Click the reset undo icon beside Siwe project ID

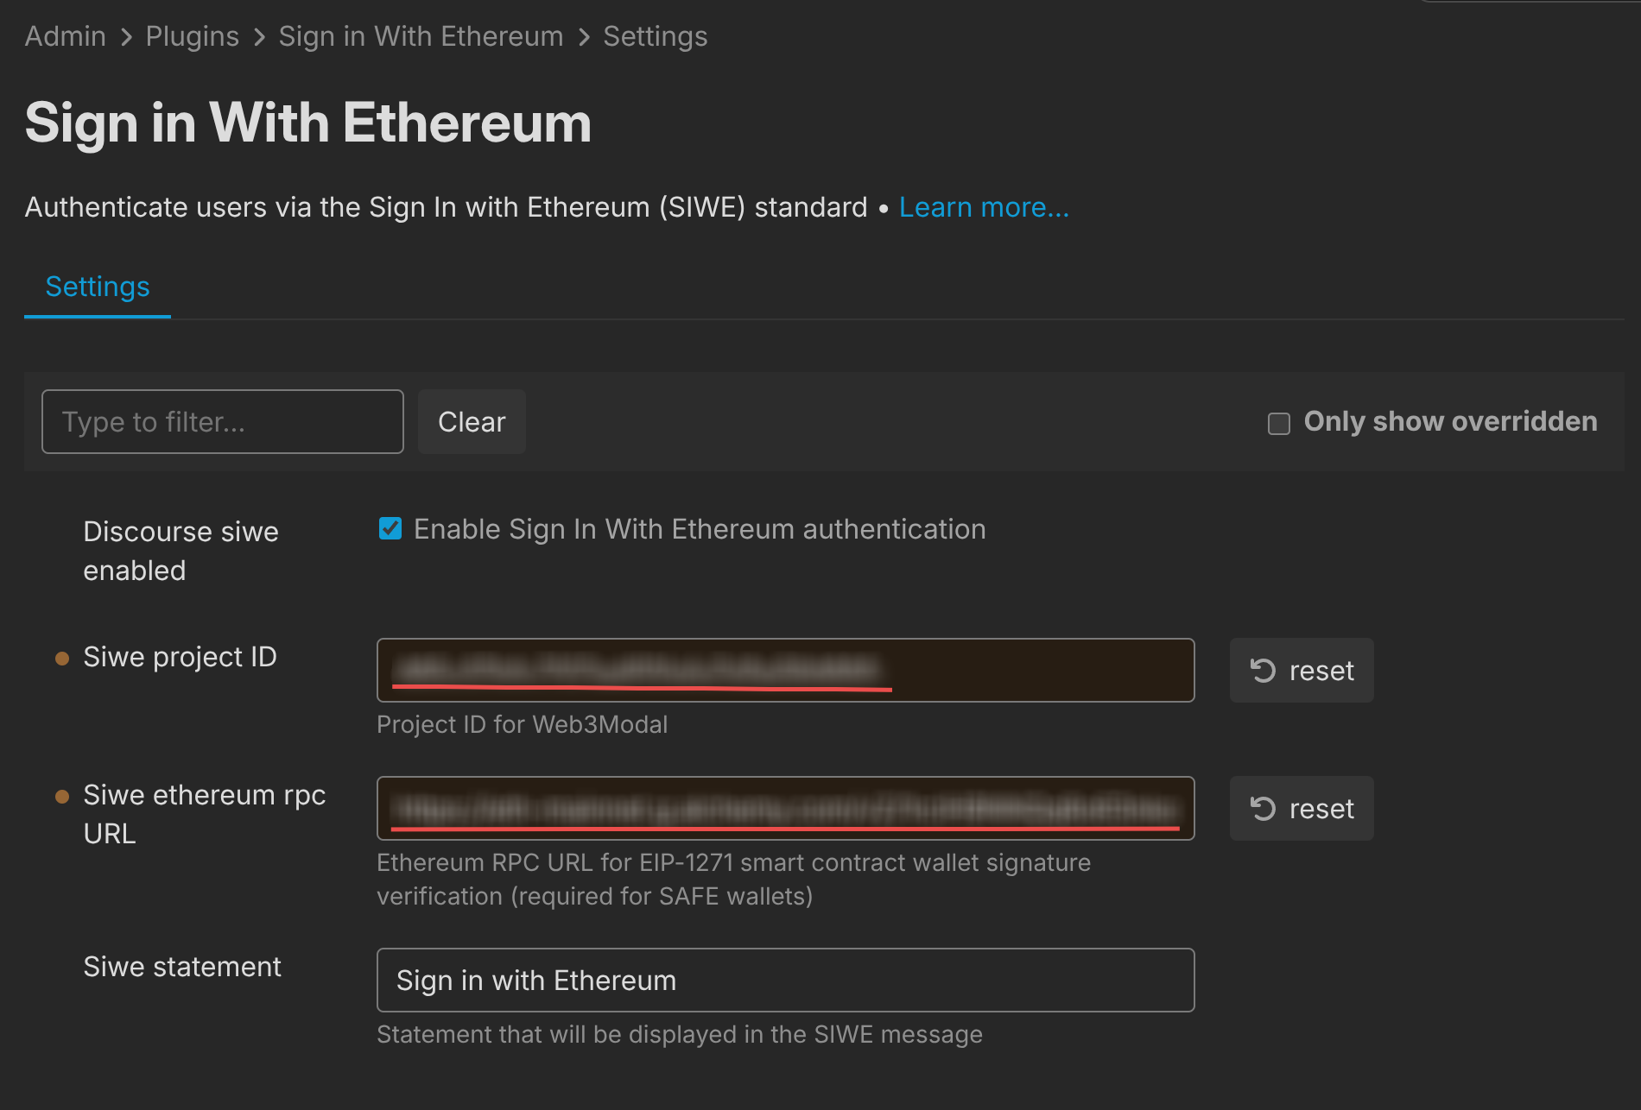click(1264, 670)
